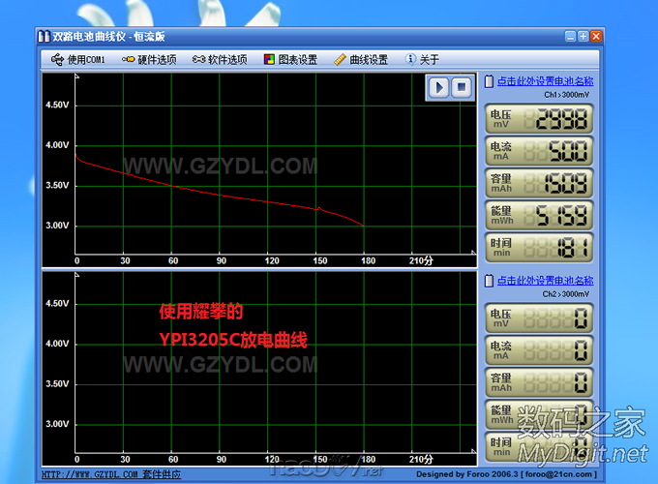This screenshot has height=484, width=658.
Task: Click the battery icon beside Ch1 name link
Action: 490,81
